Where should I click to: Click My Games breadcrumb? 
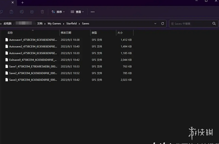point(54,24)
